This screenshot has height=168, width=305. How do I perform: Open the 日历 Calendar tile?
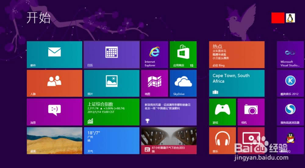point(112,55)
